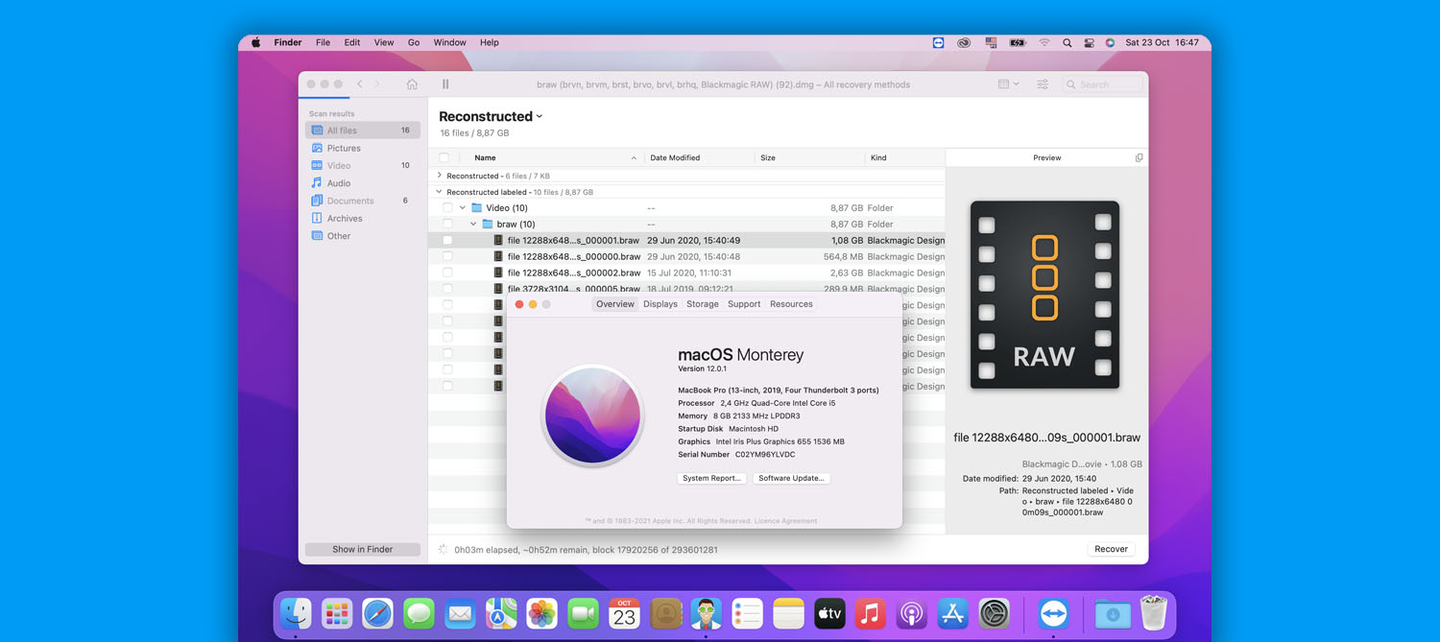Image resolution: width=1440 pixels, height=642 pixels.
Task: Click the battery icon in menu bar
Action: (1018, 42)
